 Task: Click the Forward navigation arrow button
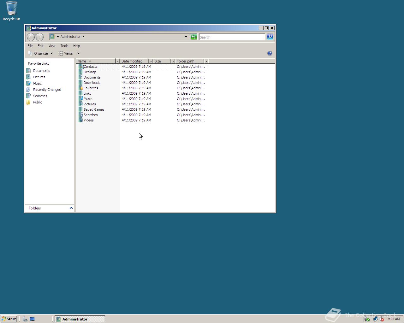(x=39, y=37)
